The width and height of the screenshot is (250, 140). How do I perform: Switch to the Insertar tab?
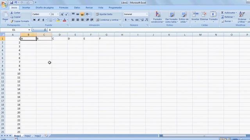coord(26,8)
